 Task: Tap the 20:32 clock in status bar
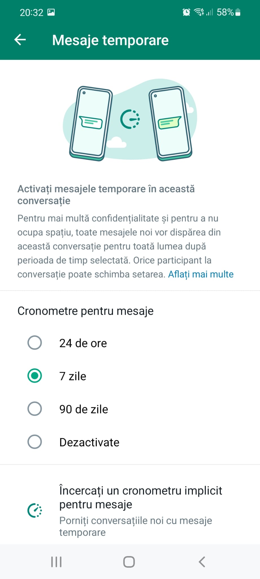[x=31, y=12]
